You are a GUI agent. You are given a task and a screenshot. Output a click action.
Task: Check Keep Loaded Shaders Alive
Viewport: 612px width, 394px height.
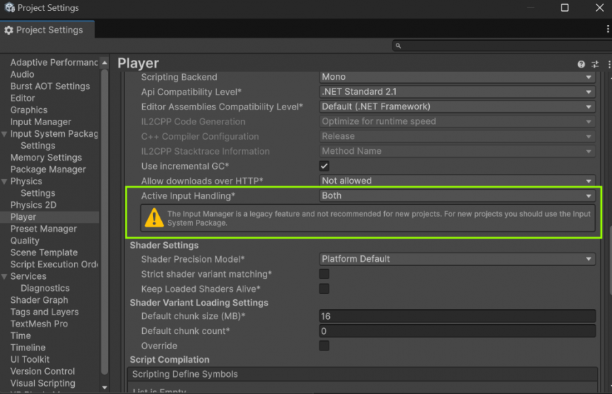pos(324,289)
